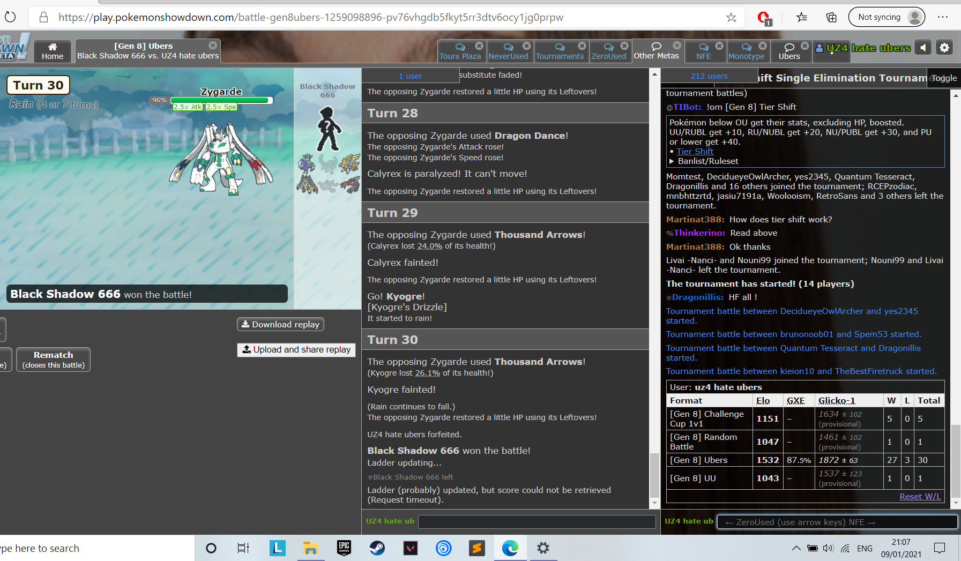The image size is (961, 561).
Task: Reset the W/L record link
Action: pos(920,496)
